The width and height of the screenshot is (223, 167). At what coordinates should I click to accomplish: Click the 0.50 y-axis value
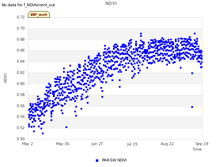21,139
